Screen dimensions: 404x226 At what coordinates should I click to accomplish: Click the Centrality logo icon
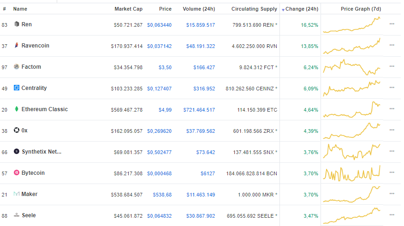17,88
